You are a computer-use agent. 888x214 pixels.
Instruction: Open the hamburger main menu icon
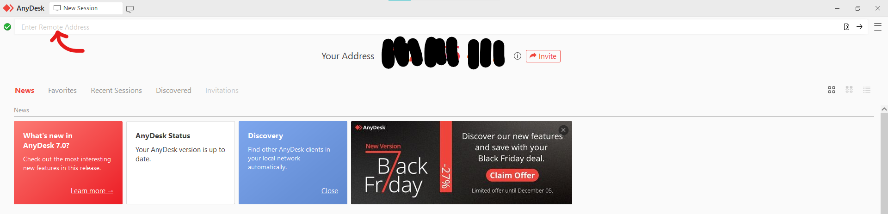pos(877,27)
